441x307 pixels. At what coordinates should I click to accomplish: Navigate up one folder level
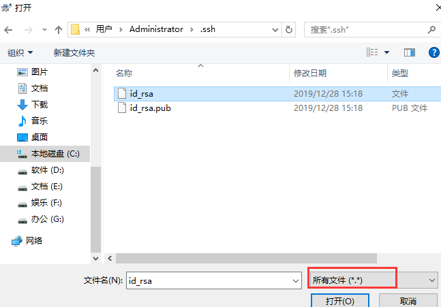pos(59,30)
